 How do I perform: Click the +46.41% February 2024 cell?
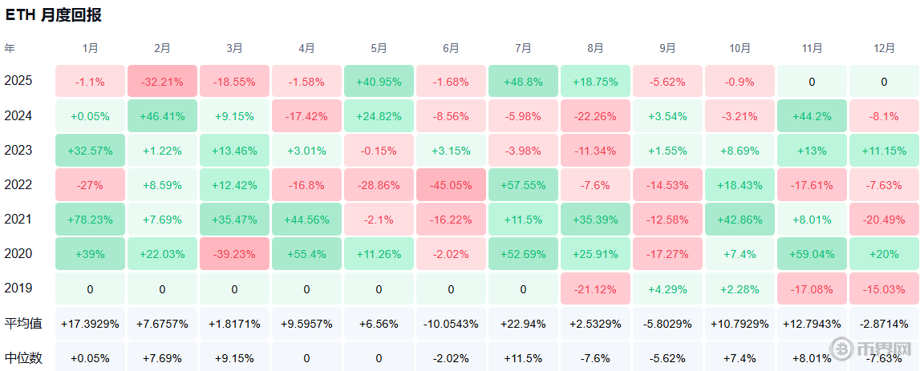(x=162, y=116)
